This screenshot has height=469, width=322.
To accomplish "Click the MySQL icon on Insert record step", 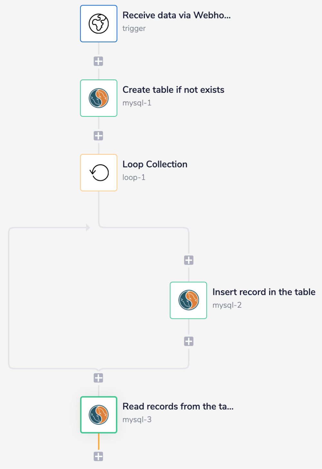I will (x=188, y=300).
